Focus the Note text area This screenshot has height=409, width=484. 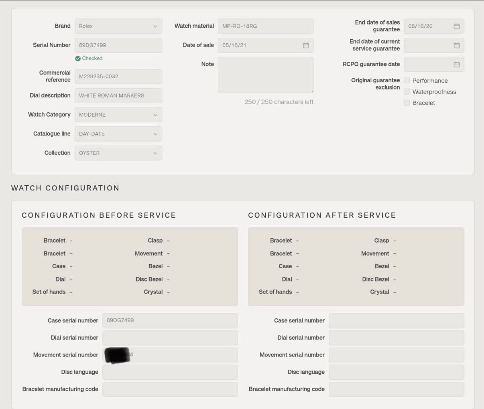(266, 75)
